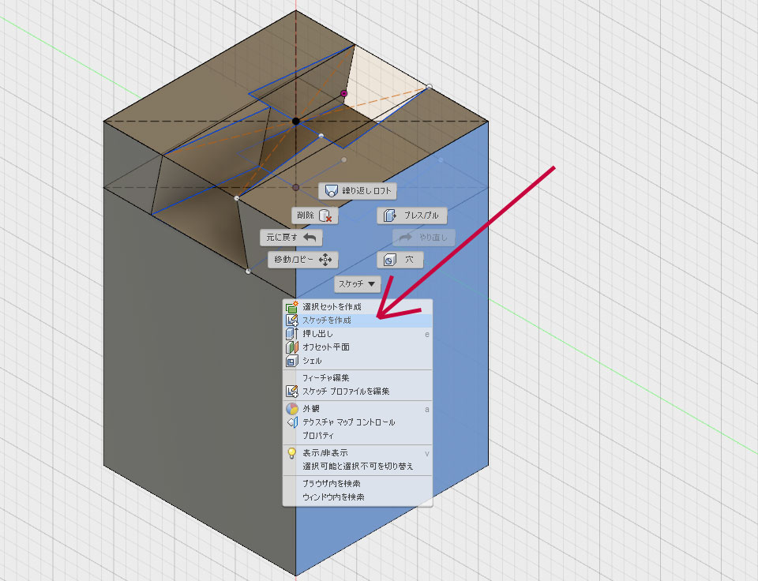
Task: Click フィーチャ編集 in the context menu
Action: click(325, 378)
